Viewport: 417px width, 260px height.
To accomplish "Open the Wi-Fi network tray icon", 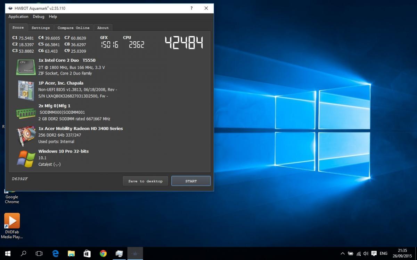I will pyautogui.click(x=359, y=253).
